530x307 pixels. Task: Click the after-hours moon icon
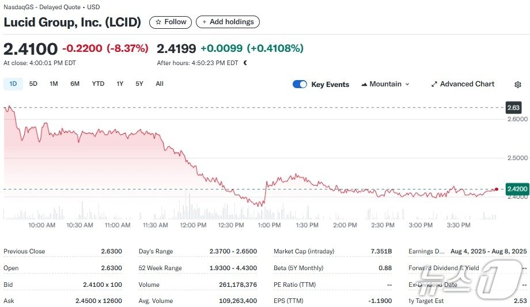click(x=245, y=63)
